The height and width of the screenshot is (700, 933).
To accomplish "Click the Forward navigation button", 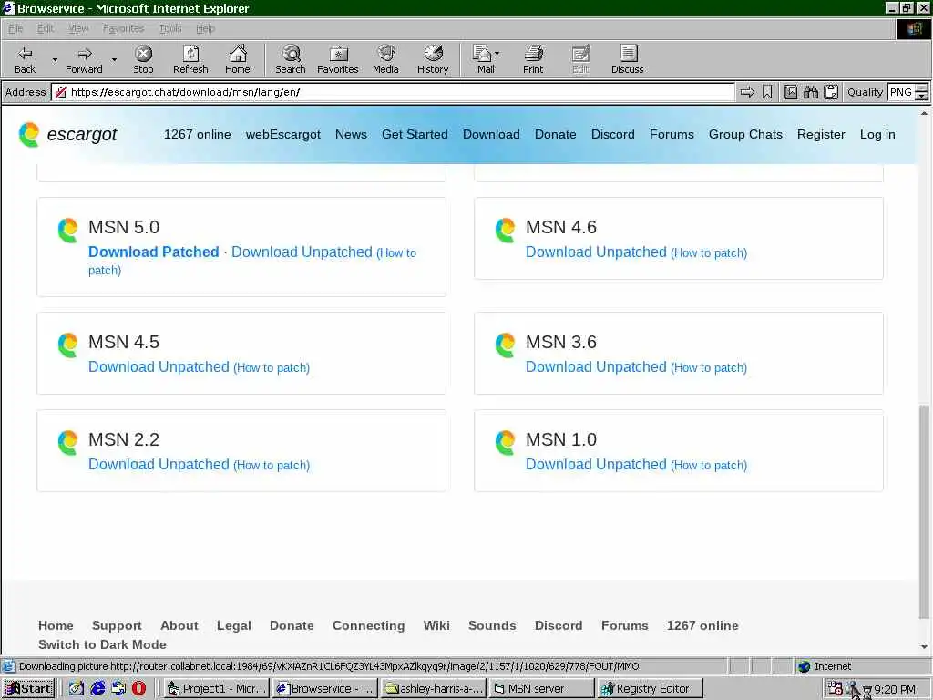I will click(84, 59).
